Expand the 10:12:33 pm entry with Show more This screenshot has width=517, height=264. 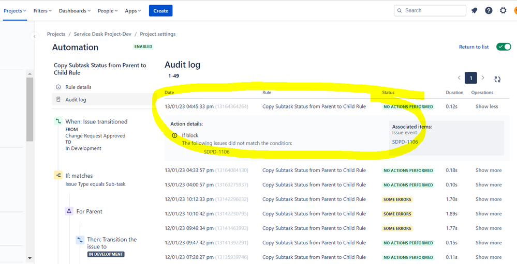tap(489, 199)
